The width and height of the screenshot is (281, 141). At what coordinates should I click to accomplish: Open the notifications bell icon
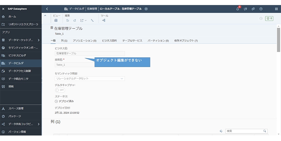point(238,9)
